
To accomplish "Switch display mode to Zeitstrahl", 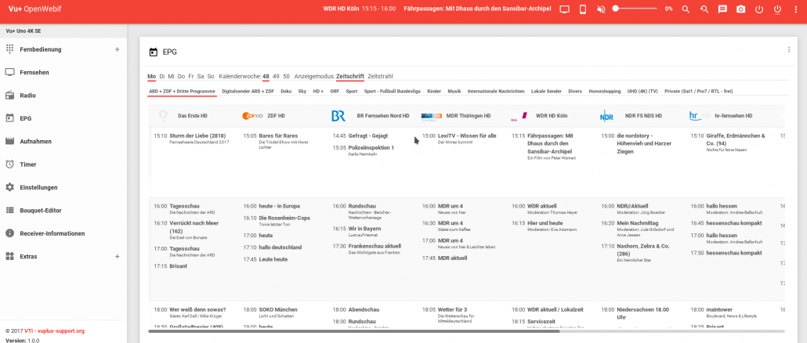I will (380, 77).
